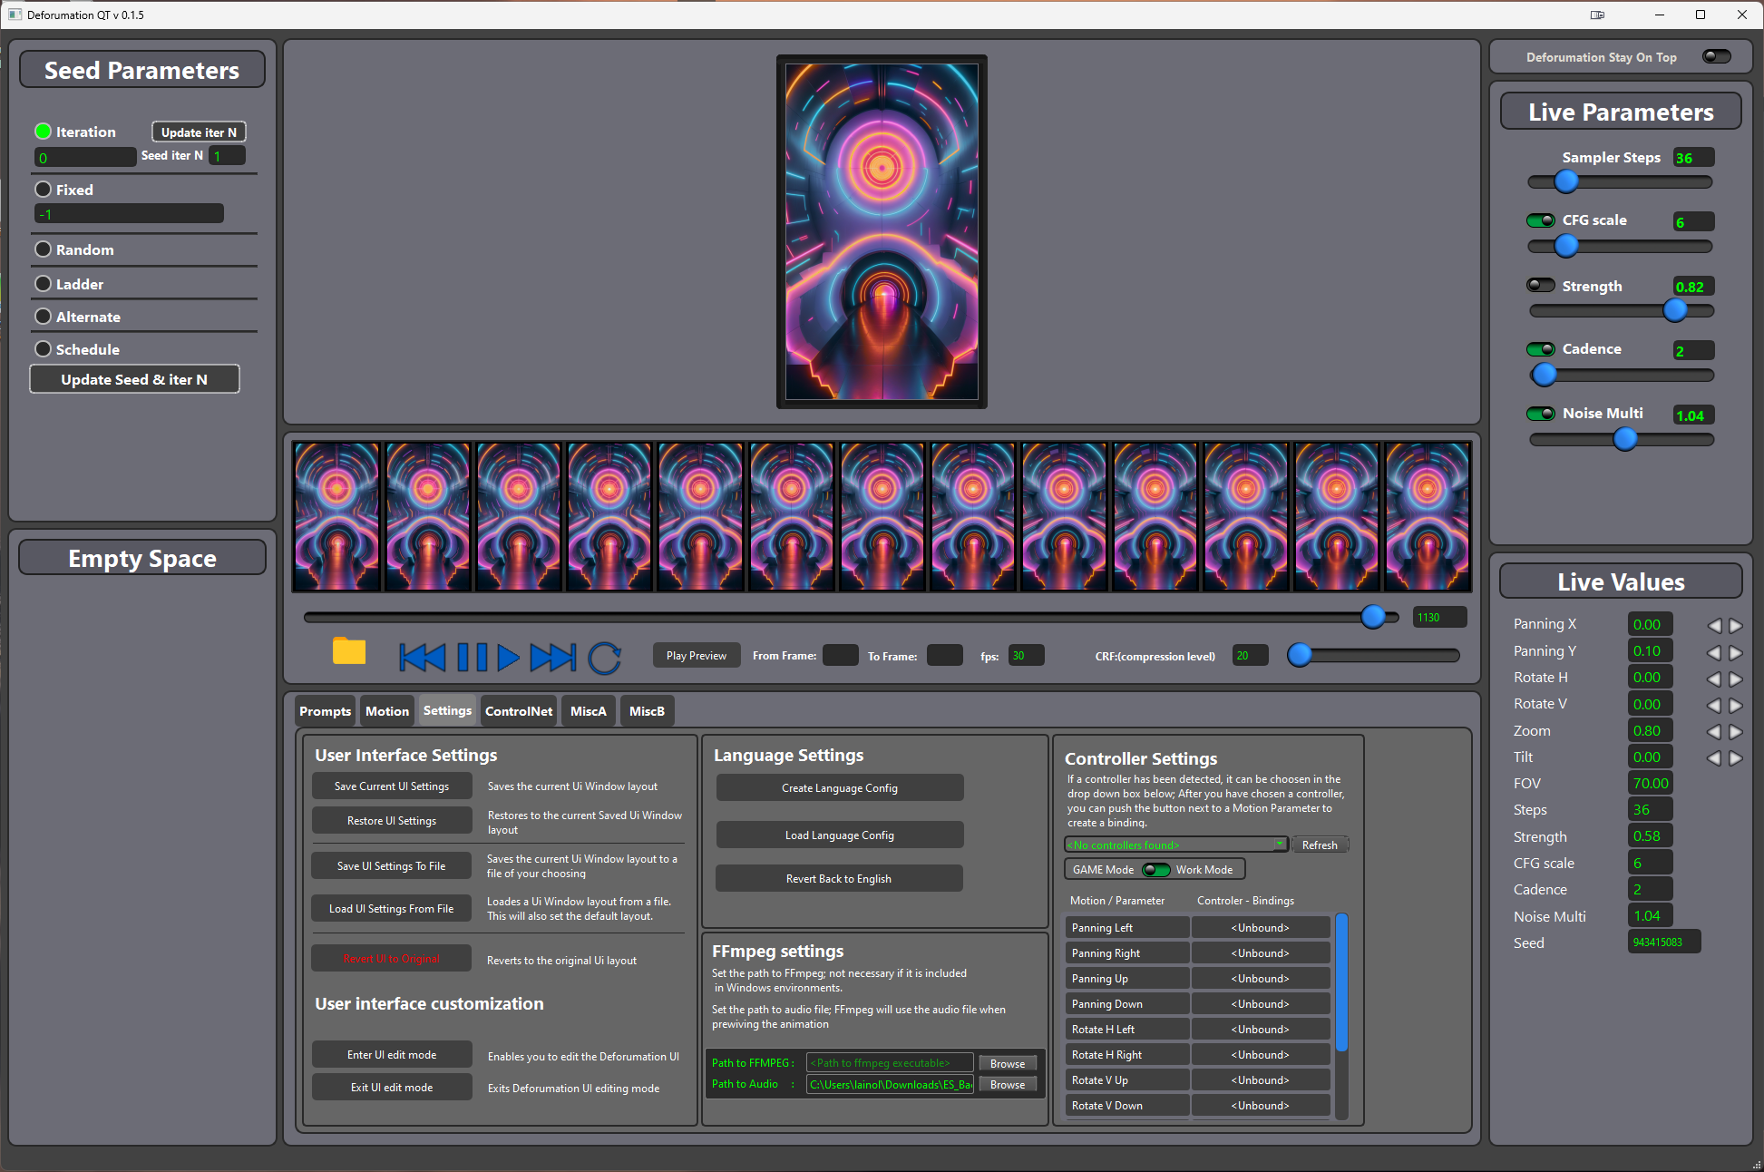Image resolution: width=1764 pixels, height=1172 pixels.
Task: Toggle Deforumation Stay On Top switch
Action: 1716,57
